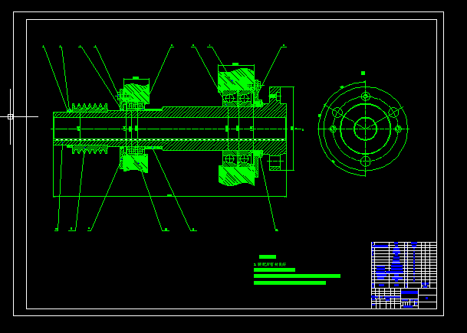This screenshot has height=333, width=467.
Task: Pick the short heading block above technical notes
Action: pos(268,257)
